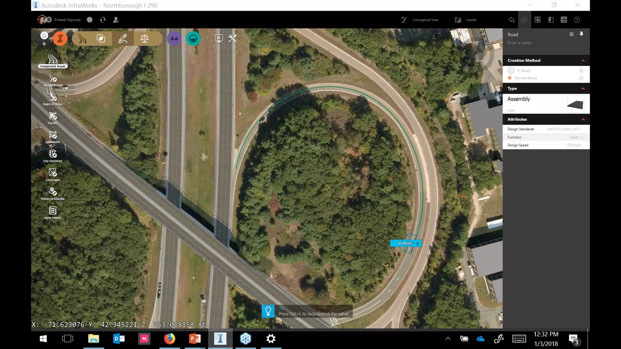Open Firefox from the taskbar
This screenshot has width=621, height=349.
[x=170, y=338]
